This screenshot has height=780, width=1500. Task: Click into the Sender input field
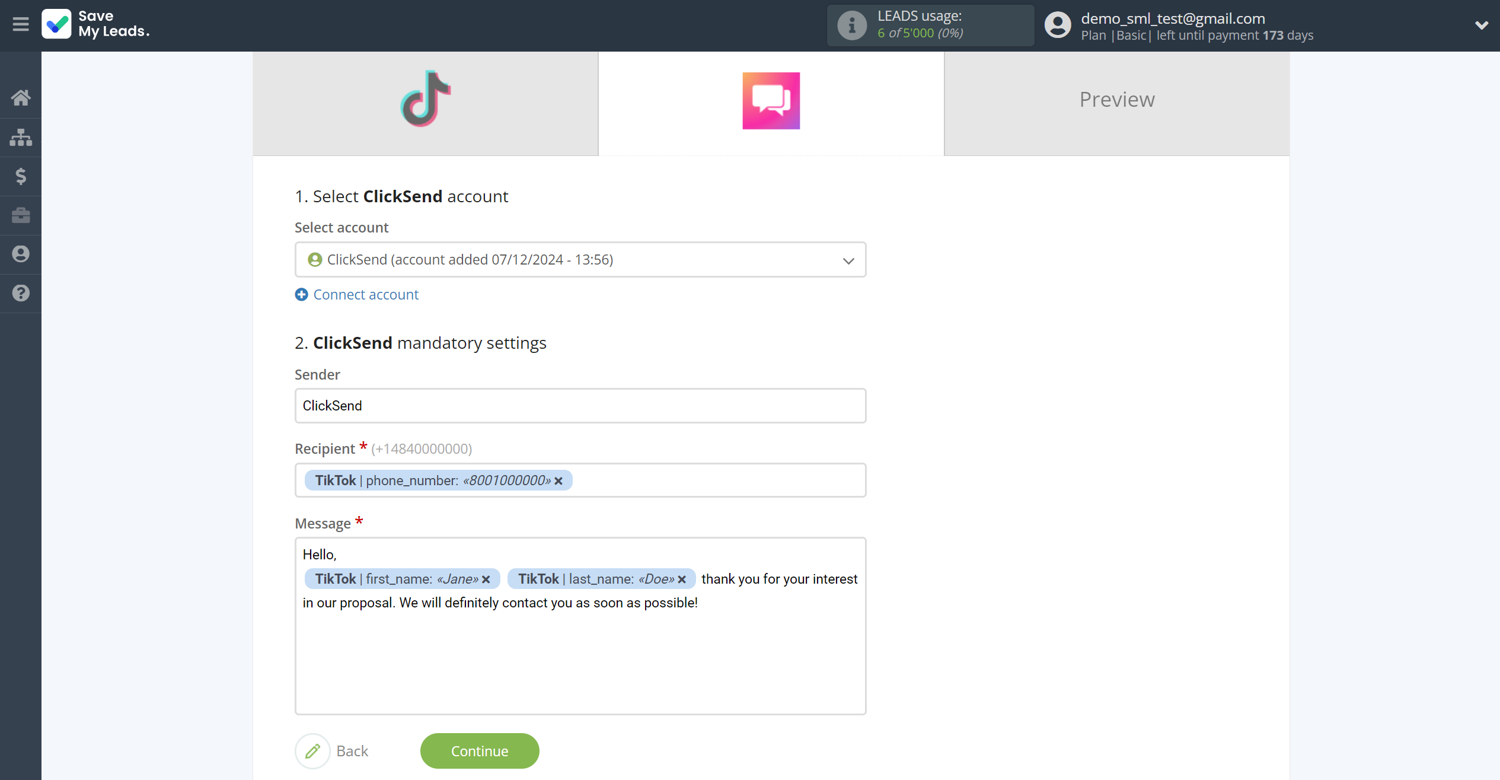(580, 406)
